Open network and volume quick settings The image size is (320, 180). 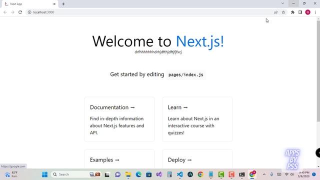click(x=289, y=174)
